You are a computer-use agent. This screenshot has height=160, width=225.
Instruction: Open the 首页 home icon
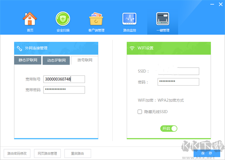point(30,19)
